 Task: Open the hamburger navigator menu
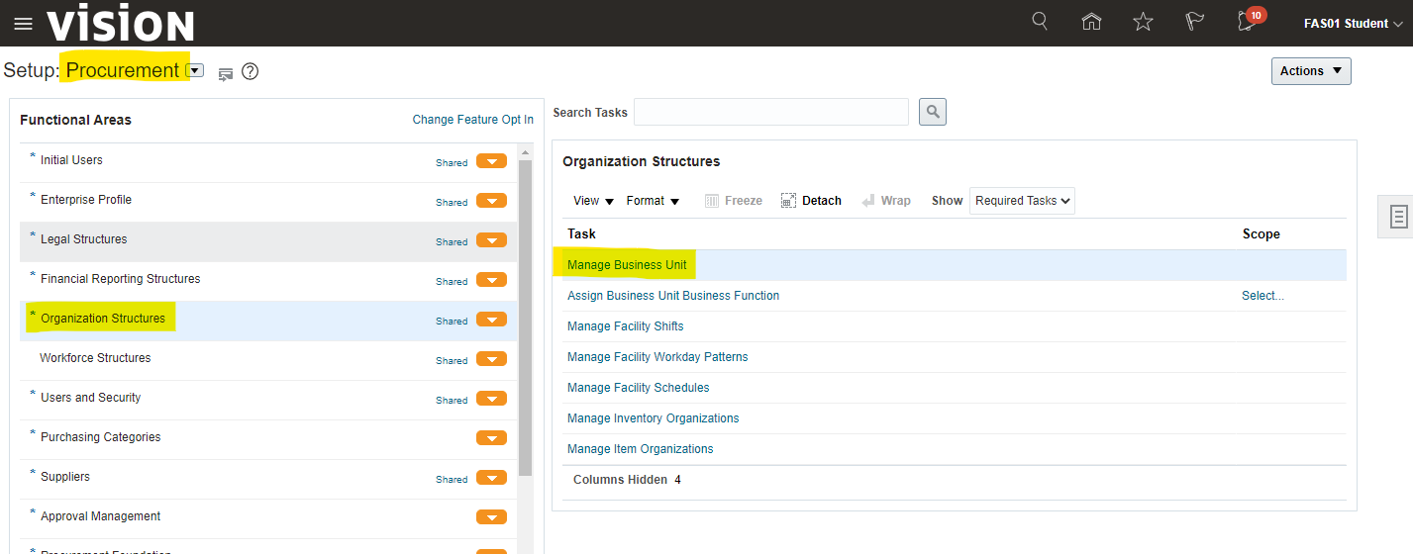point(23,24)
